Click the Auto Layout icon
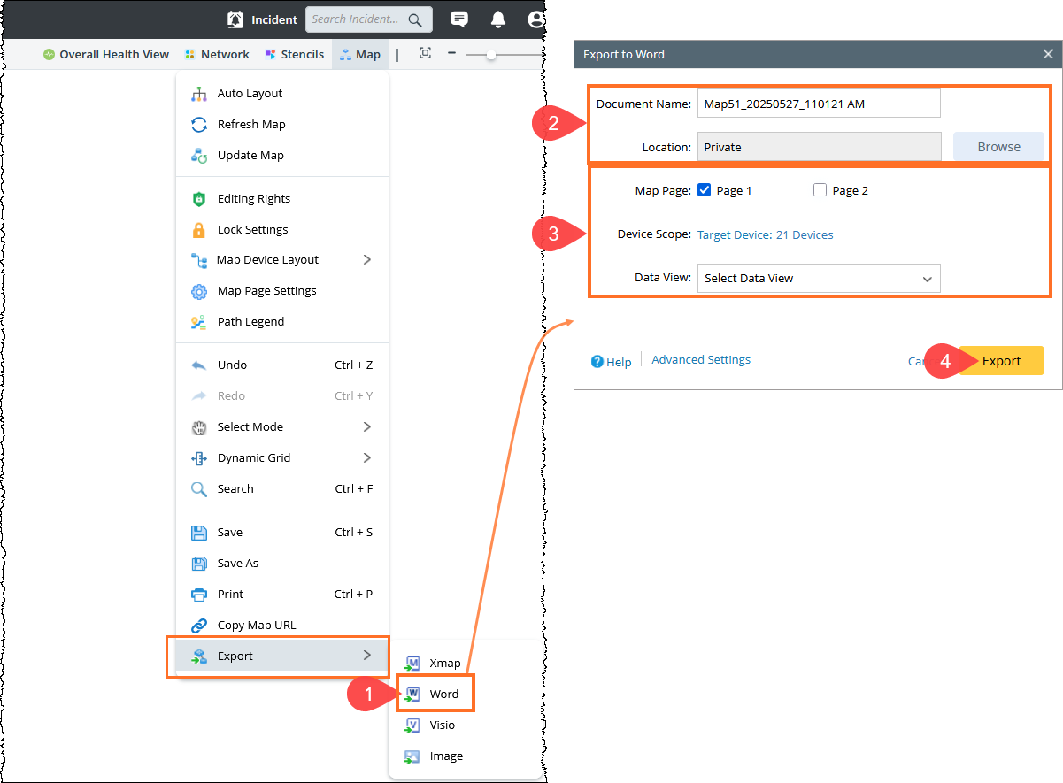The height and width of the screenshot is (783, 1063). tap(199, 94)
